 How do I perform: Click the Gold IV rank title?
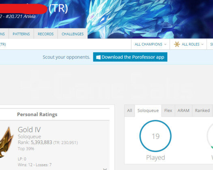click(x=29, y=130)
